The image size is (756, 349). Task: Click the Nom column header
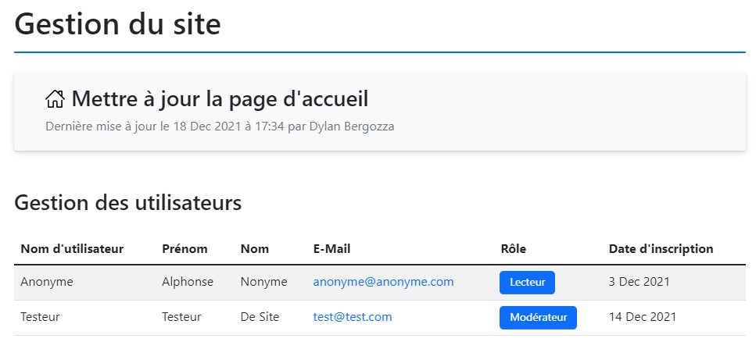255,249
